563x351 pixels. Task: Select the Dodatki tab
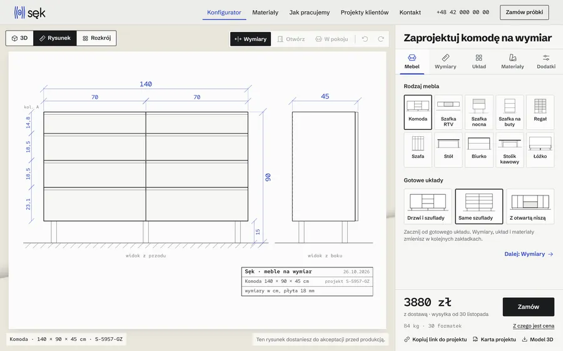click(545, 62)
